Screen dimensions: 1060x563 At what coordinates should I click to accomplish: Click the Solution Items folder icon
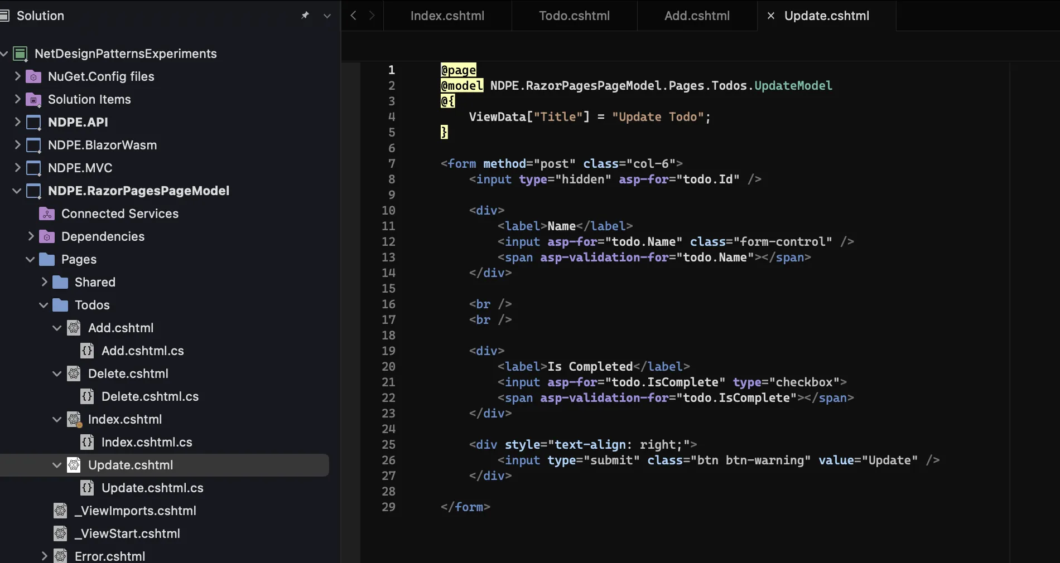pyautogui.click(x=33, y=99)
